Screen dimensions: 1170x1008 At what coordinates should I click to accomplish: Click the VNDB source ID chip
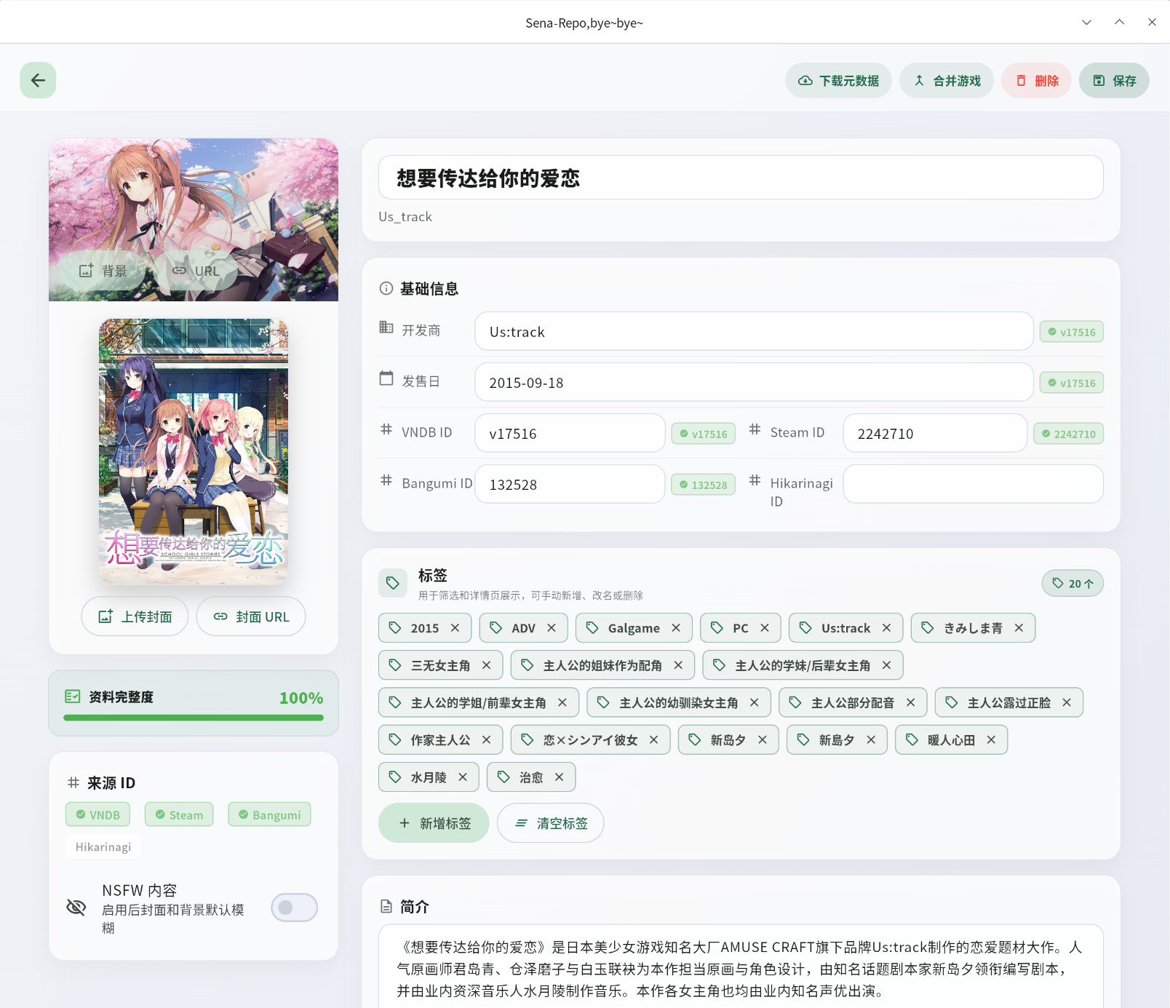pyautogui.click(x=97, y=814)
